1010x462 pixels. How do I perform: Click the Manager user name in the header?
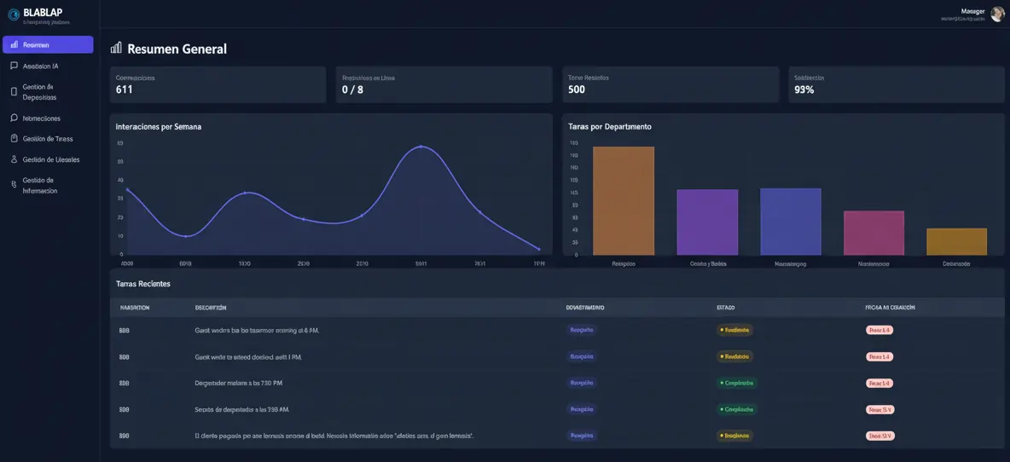pyautogui.click(x=972, y=11)
